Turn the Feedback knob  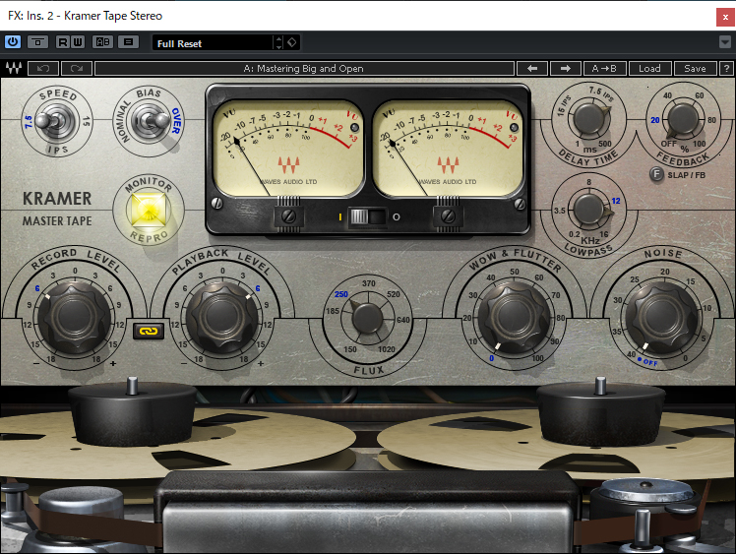pos(683,119)
